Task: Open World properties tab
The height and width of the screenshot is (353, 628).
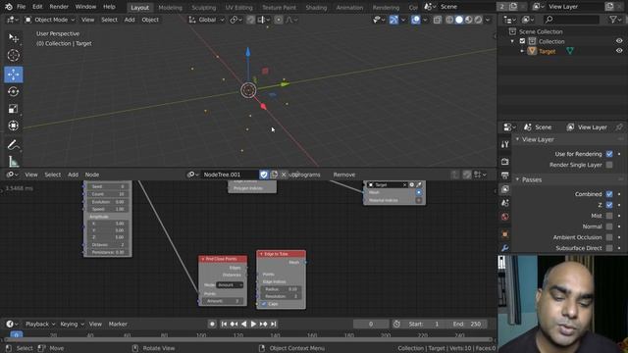Action: pyautogui.click(x=504, y=217)
